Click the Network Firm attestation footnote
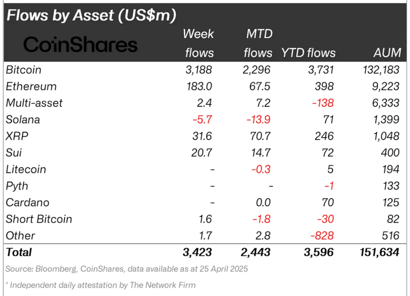410x296 pixels. 100,285
